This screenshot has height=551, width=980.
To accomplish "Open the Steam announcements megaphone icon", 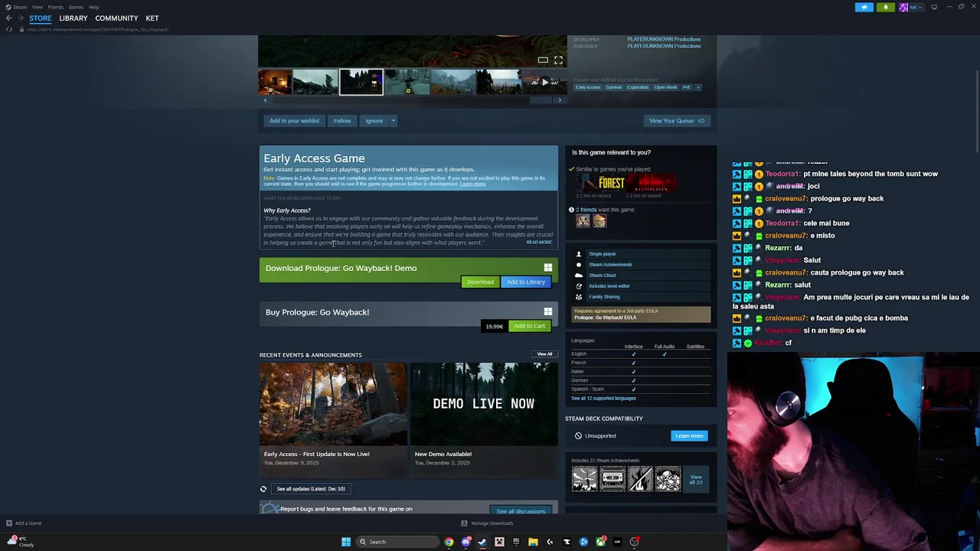I will [x=864, y=7].
